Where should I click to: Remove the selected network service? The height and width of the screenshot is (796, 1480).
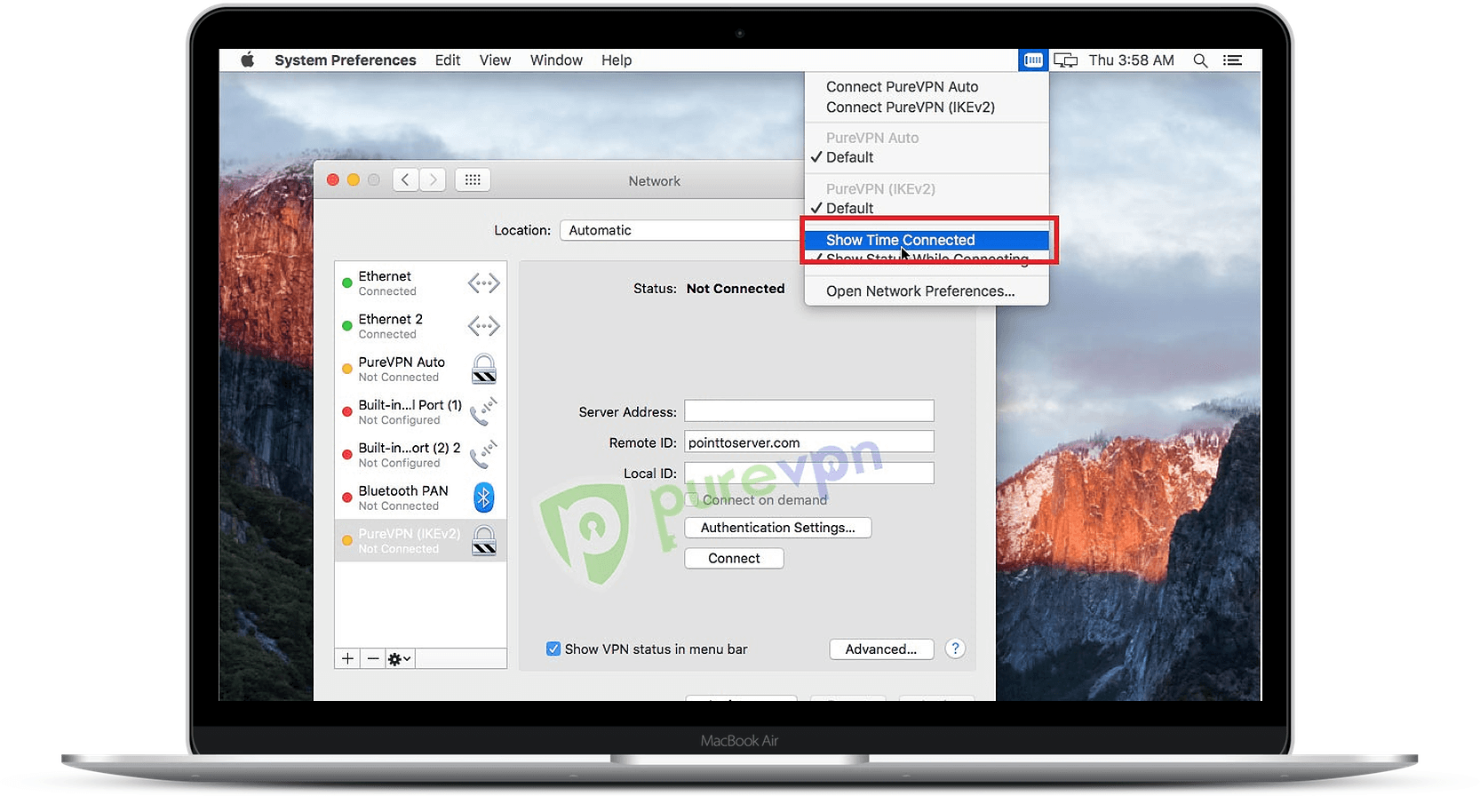[373, 658]
